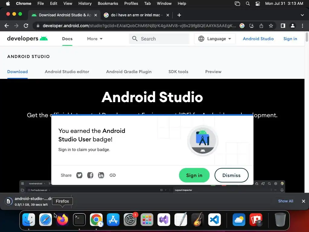Click the address bar URL

coord(139,26)
